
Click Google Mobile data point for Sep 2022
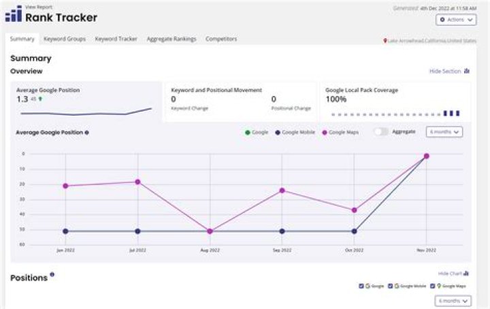click(282, 231)
